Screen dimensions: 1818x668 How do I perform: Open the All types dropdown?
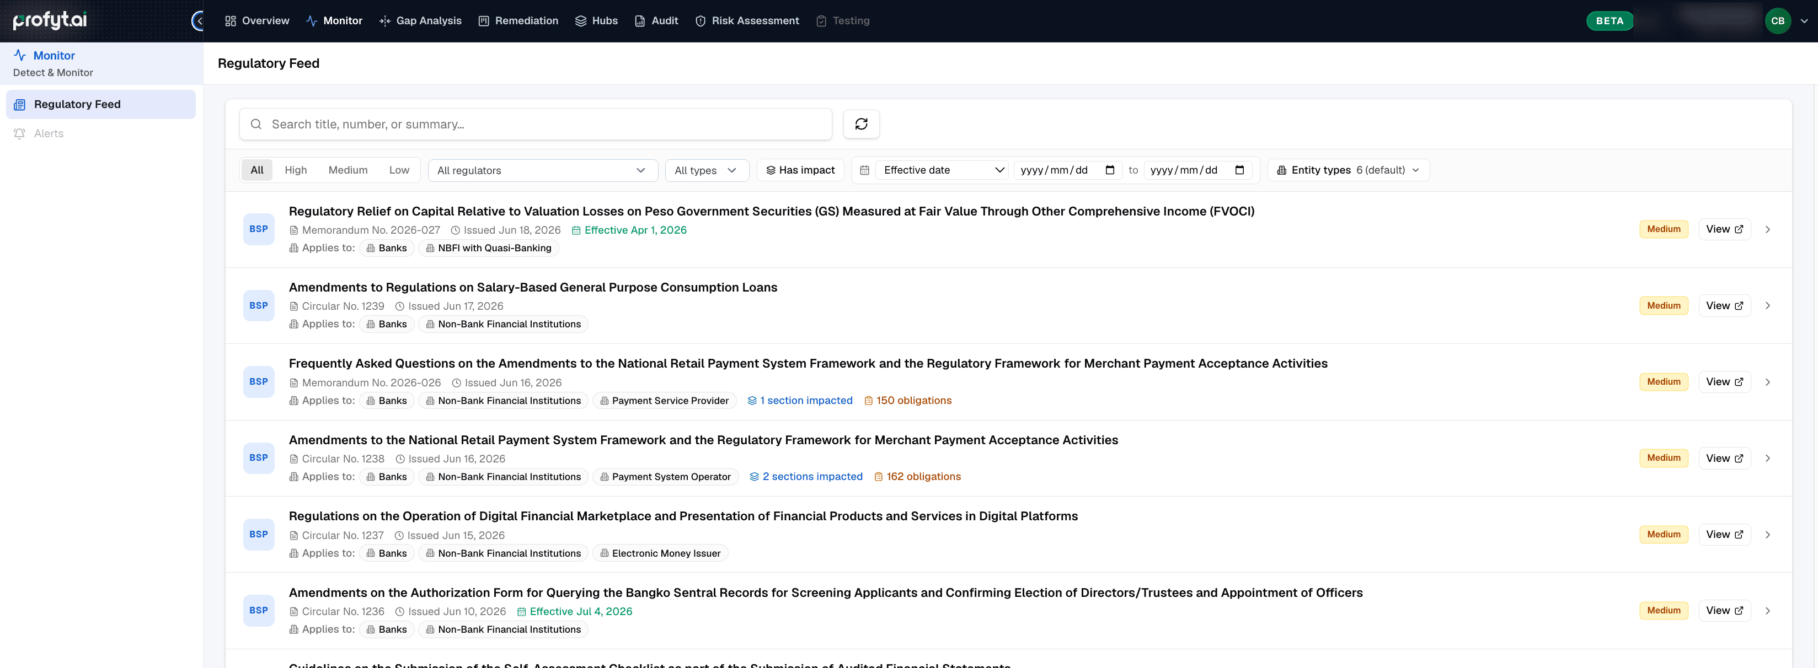(x=707, y=170)
